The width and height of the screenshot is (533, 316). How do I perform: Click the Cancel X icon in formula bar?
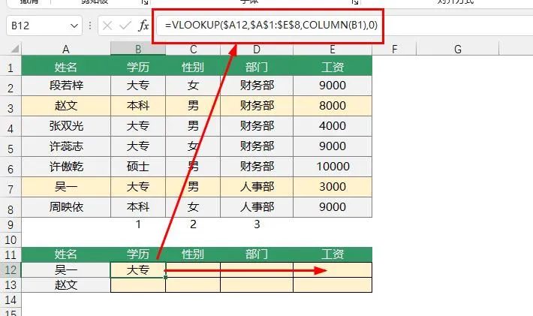coord(107,26)
